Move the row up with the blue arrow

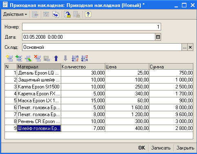tap(56, 58)
